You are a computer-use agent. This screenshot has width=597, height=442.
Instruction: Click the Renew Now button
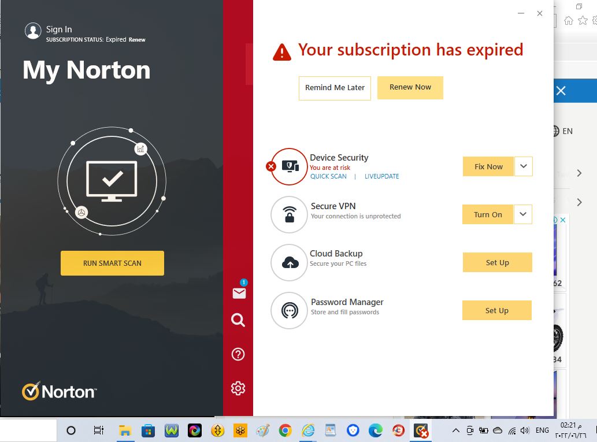pyautogui.click(x=410, y=88)
